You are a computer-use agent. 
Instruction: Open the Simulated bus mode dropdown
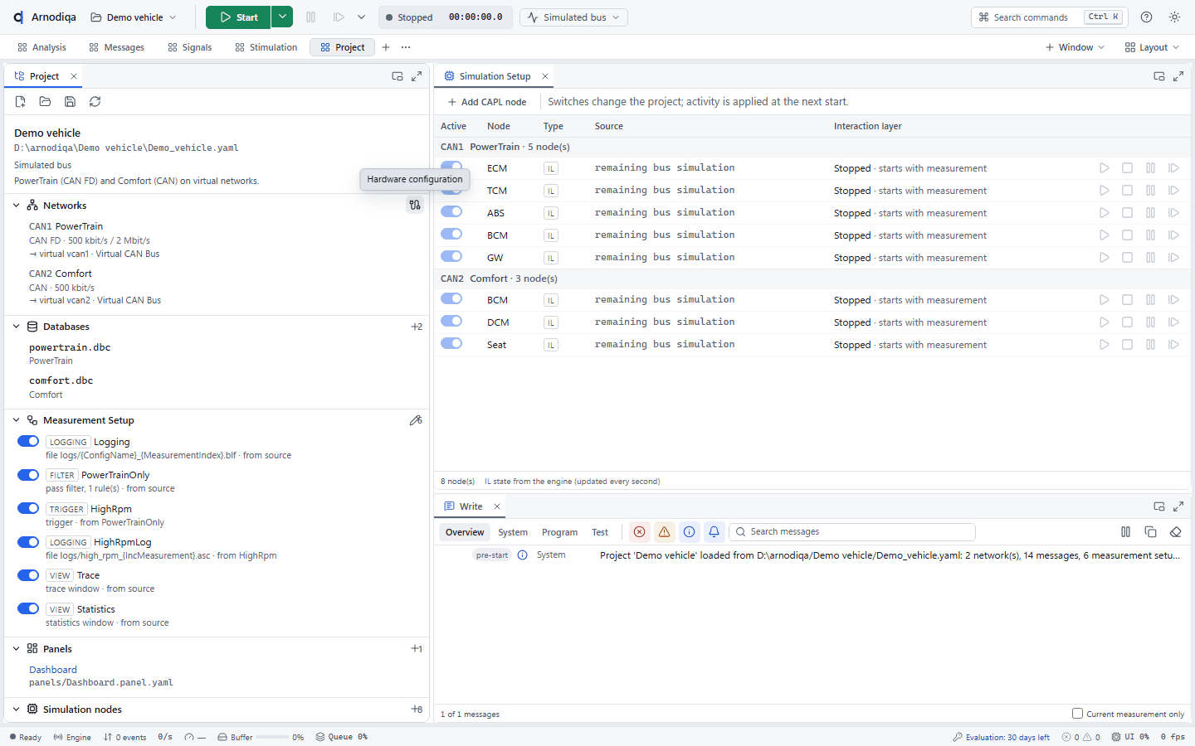point(573,17)
